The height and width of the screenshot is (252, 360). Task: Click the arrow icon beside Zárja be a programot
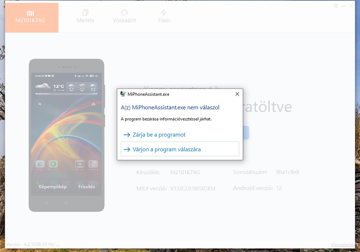click(127, 135)
